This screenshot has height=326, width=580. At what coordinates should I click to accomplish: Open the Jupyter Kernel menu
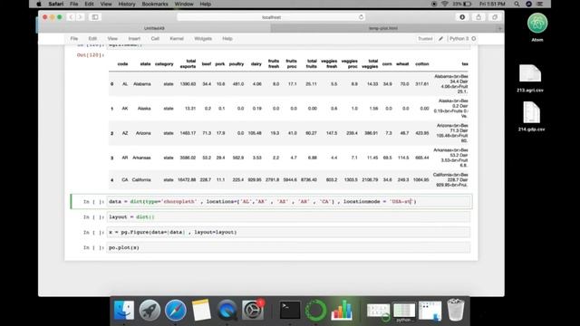pyautogui.click(x=177, y=38)
